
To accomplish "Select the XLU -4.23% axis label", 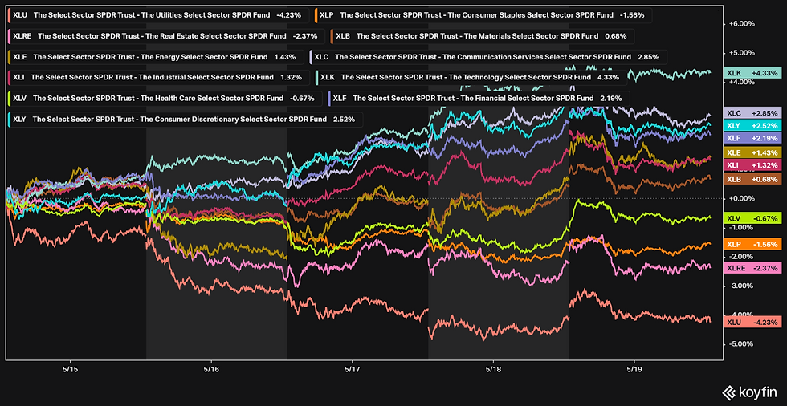I will 752,323.
